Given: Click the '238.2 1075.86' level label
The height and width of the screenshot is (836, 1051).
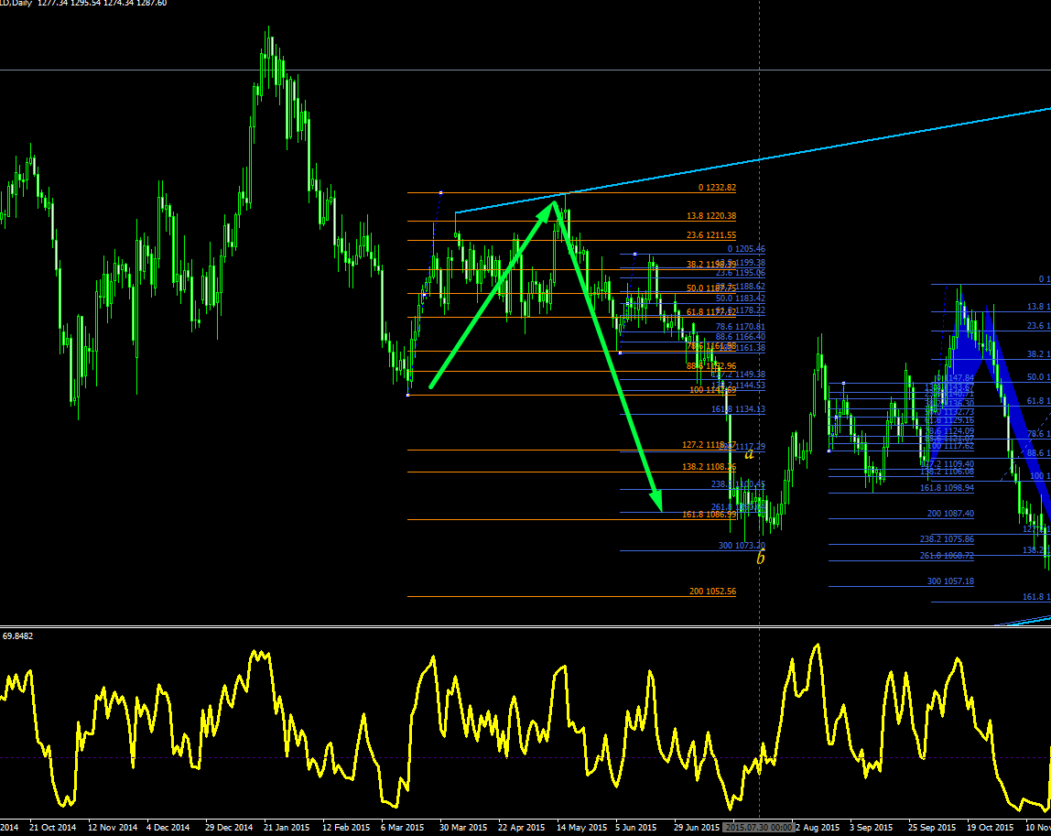Looking at the screenshot, I should pyautogui.click(x=947, y=539).
